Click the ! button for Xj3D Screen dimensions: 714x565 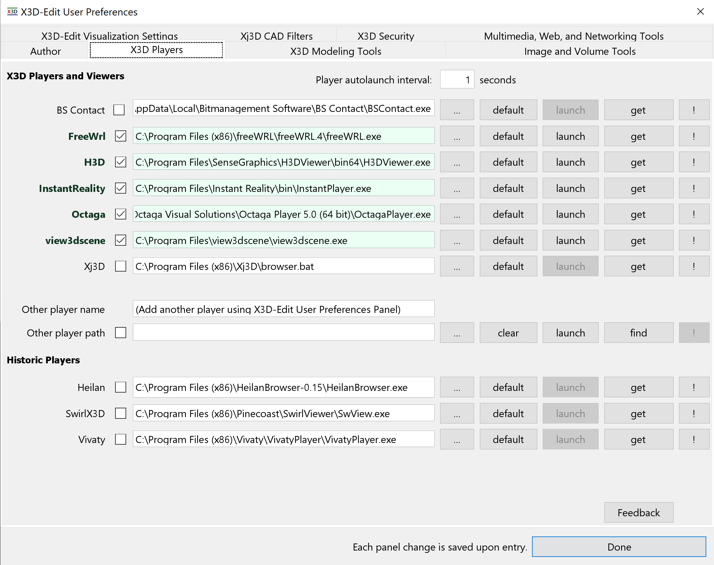[x=694, y=266]
